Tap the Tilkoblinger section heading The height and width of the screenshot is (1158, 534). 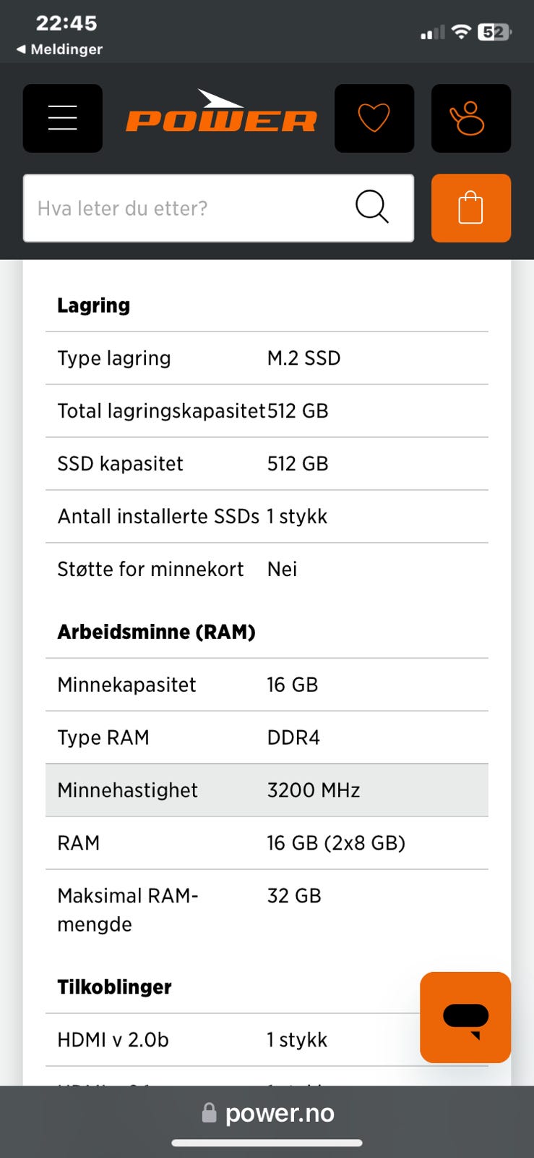(x=114, y=987)
